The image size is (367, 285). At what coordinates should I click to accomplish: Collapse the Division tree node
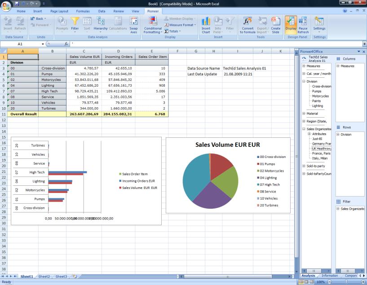pos(304,81)
